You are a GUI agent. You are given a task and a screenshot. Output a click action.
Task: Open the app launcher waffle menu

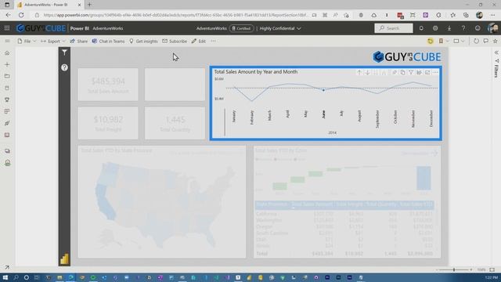pyautogui.click(x=7, y=28)
